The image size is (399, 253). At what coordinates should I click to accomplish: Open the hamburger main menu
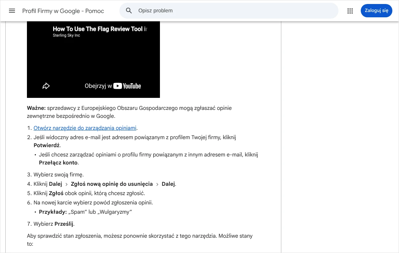click(x=12, y=11)
